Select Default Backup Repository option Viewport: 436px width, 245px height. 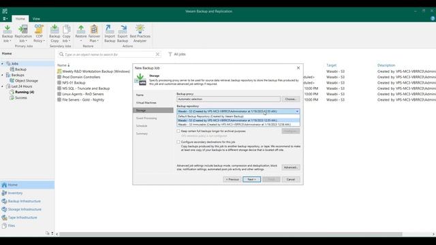238,116
